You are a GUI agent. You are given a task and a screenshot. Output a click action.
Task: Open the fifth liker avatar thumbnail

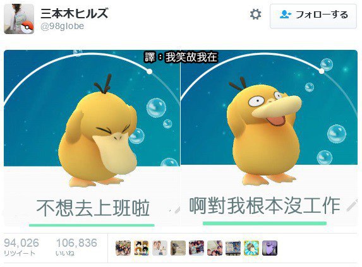pyautogui.click(x=196, y=248)
